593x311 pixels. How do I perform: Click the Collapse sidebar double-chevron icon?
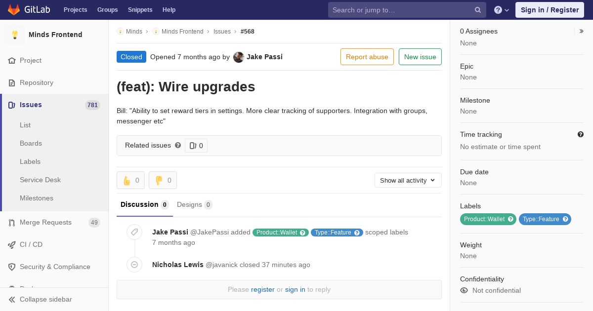(x=12, y=300)
